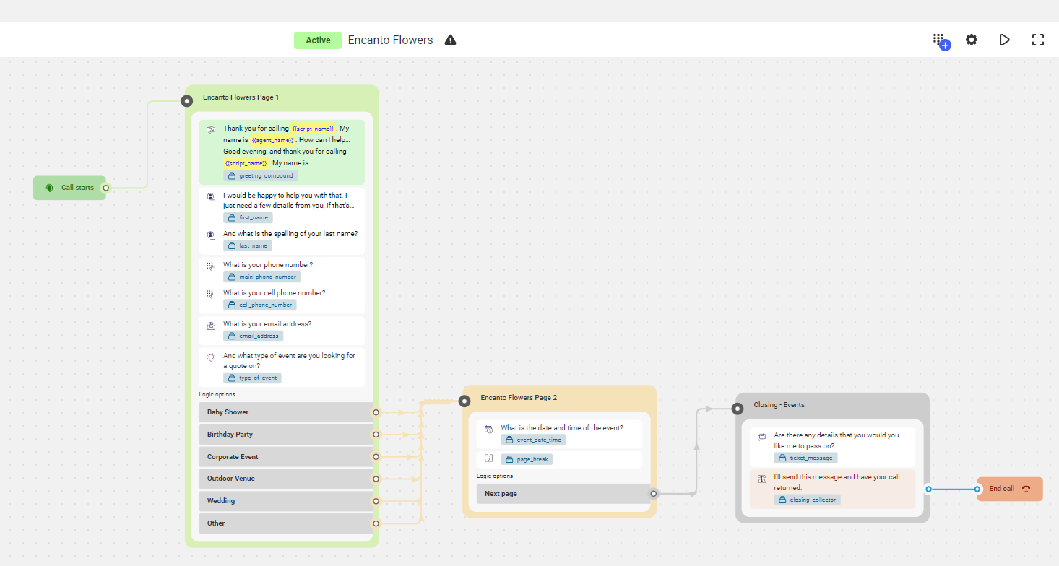
Task: Toggle fullscreen view icon
Action: click(1038, 40)
